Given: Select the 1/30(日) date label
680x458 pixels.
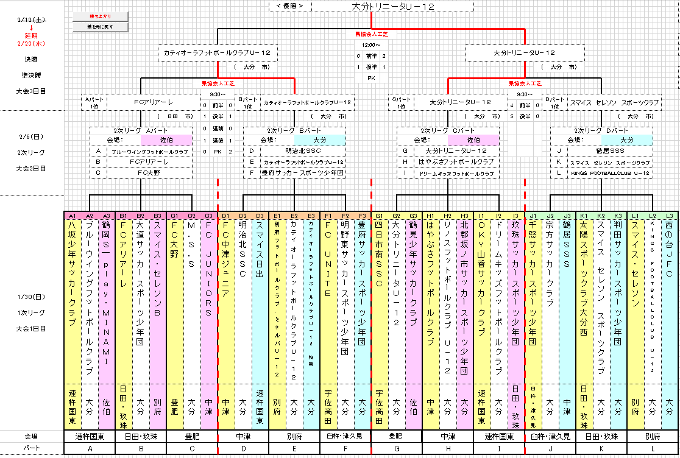Looking at the screenshot, I should click(x=31, y=297).
